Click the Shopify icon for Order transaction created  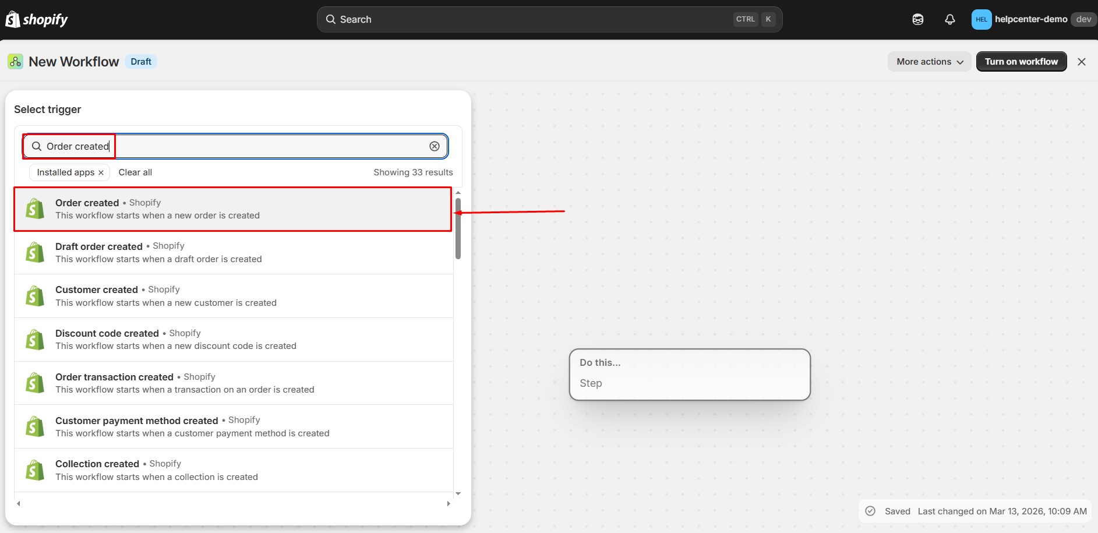pyautogui.click(x=35, y=383)
